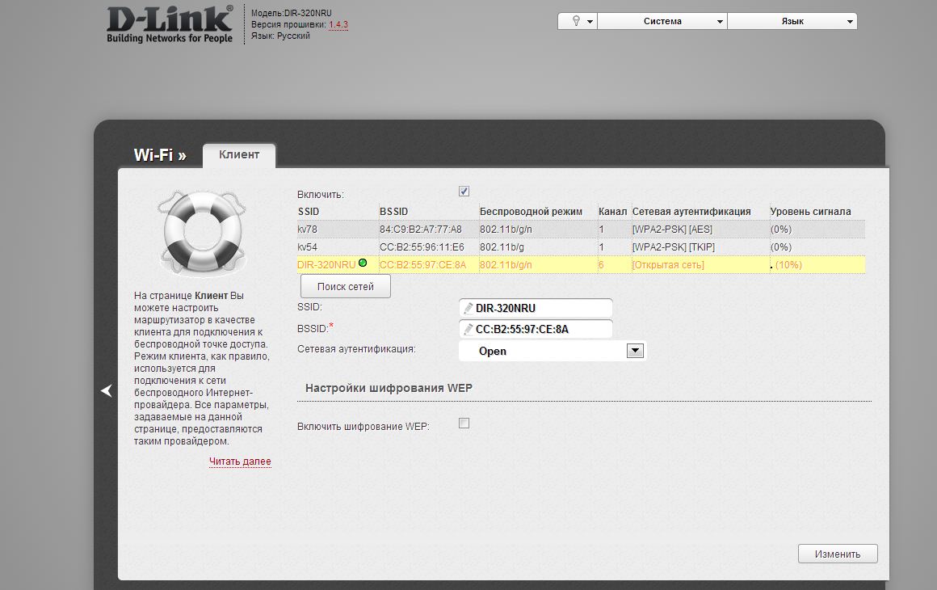The height and width of the screenshot is (590, 937).
Task: Click firmware version 1.4.3 link
Action: [x=338, y=25]
